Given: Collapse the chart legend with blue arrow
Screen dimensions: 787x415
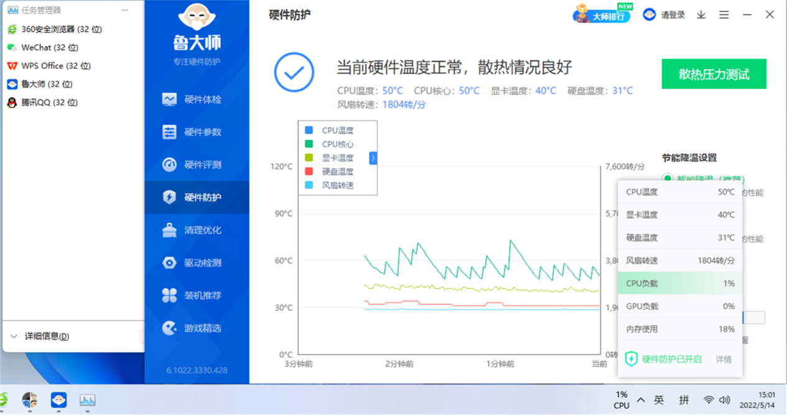Looking at the screenshot, I should pos(373,158).
